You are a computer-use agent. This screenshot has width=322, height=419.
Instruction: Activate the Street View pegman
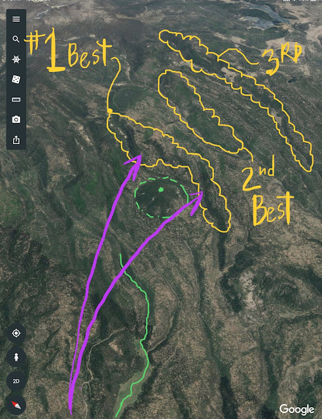16,357
